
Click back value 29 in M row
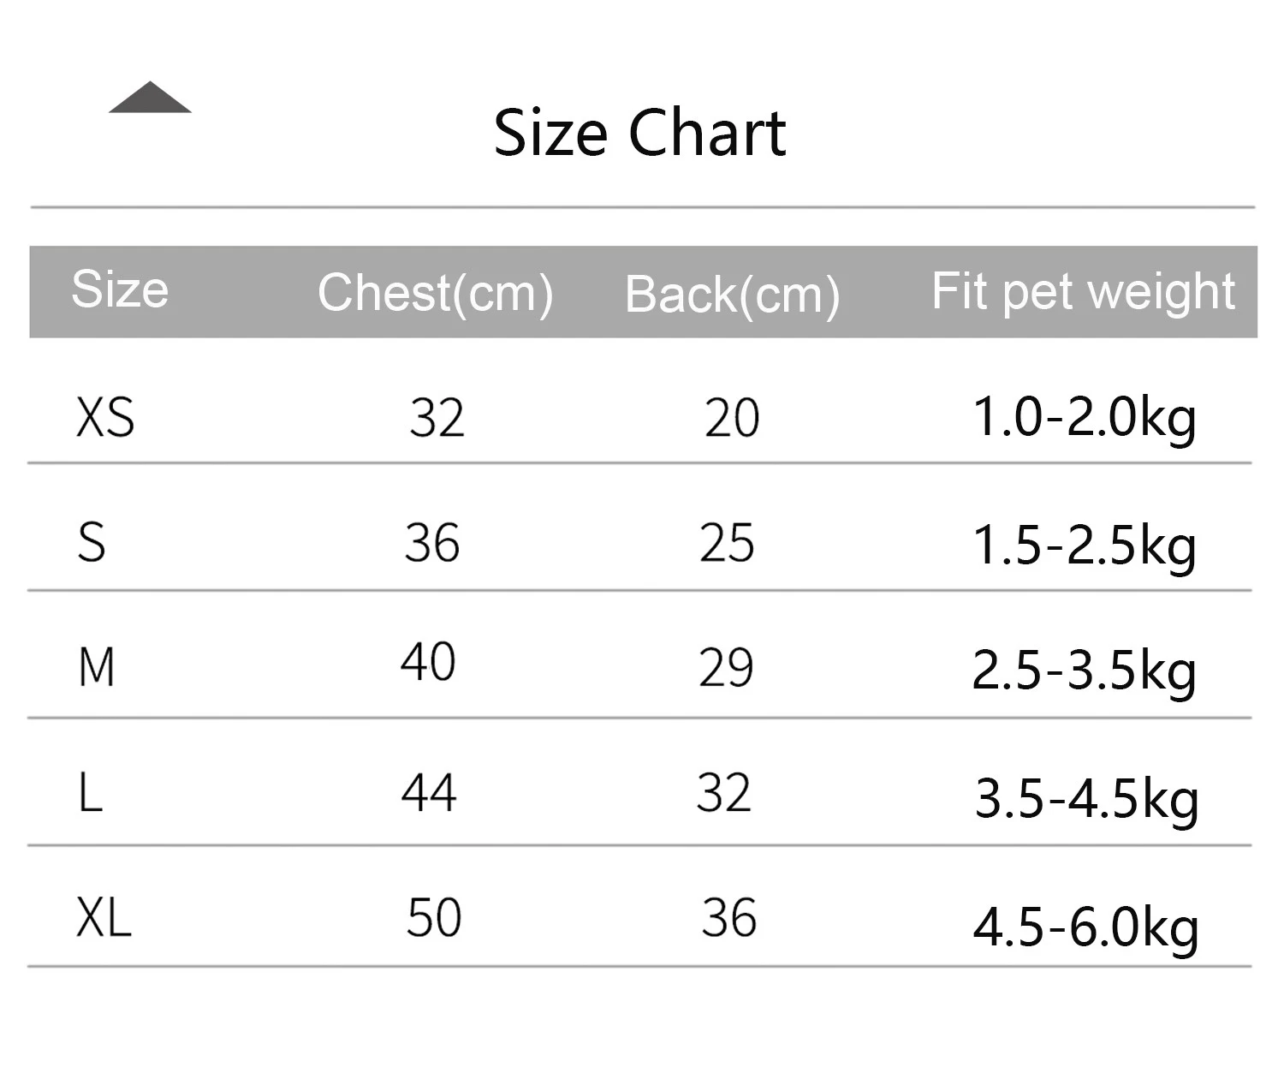(x=726, y=668)
